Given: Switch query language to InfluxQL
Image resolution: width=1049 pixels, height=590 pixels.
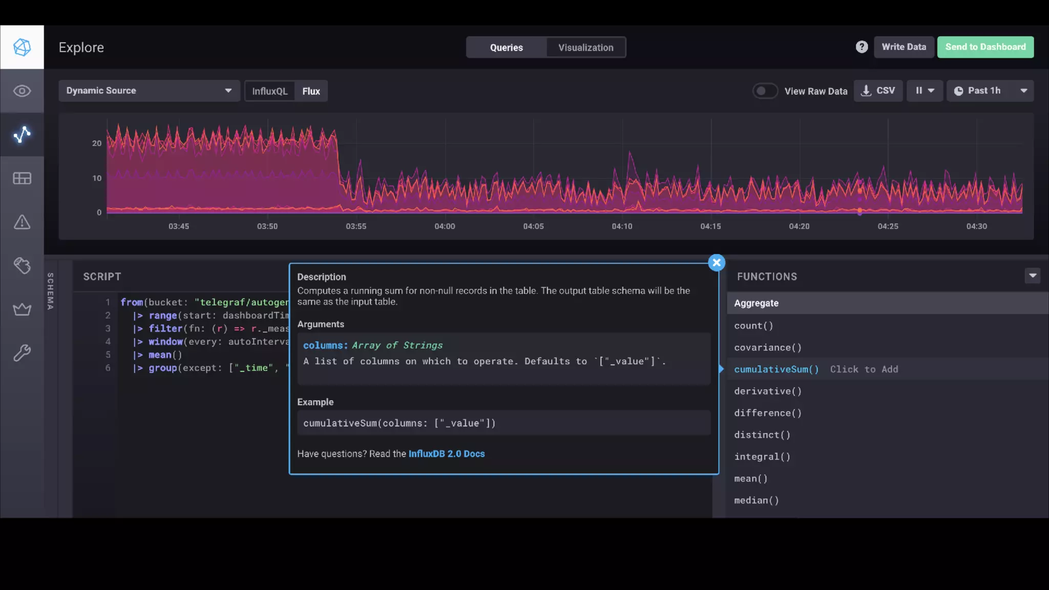Looking at the screenshot, I should [269, 91].
